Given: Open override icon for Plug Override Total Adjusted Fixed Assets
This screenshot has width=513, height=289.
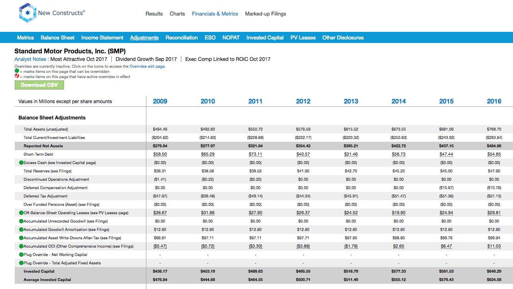Looking at the screenshot, I should point(21,263).
